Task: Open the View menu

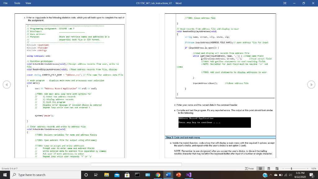Action: (28, 3)
